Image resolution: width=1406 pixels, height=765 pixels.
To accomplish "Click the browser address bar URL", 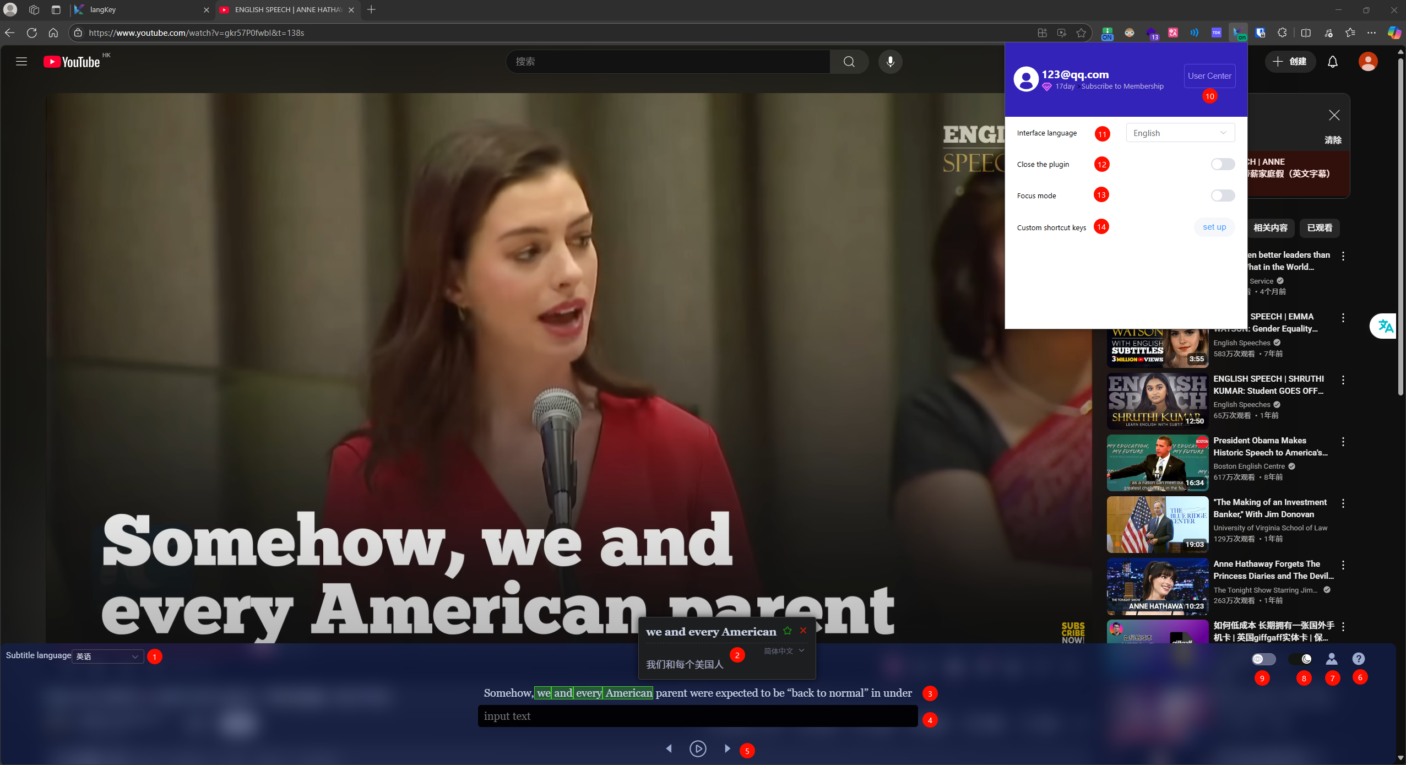I will pos(197,33).
